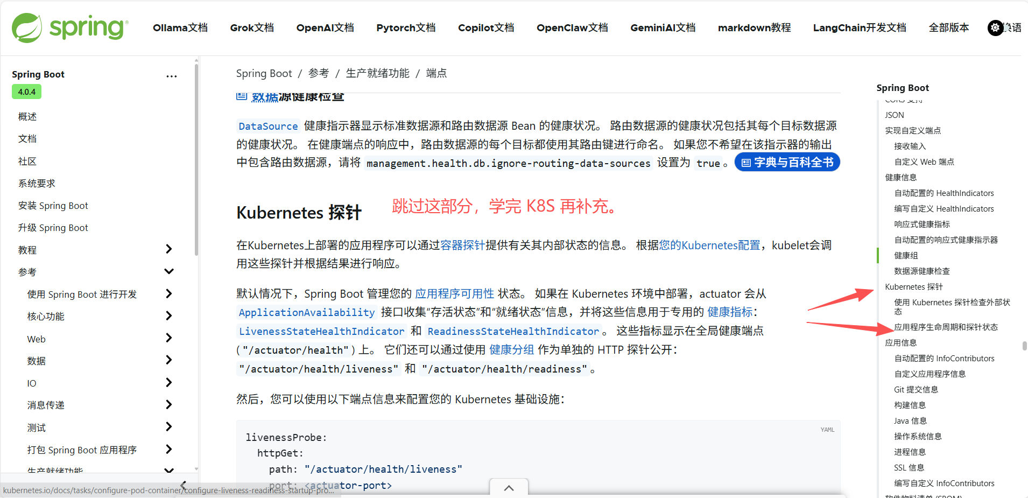Jump to 应用程序生命周期和探针状态 in outline
The height and width of the screenshot is (498, 1028).
[946, 327]
